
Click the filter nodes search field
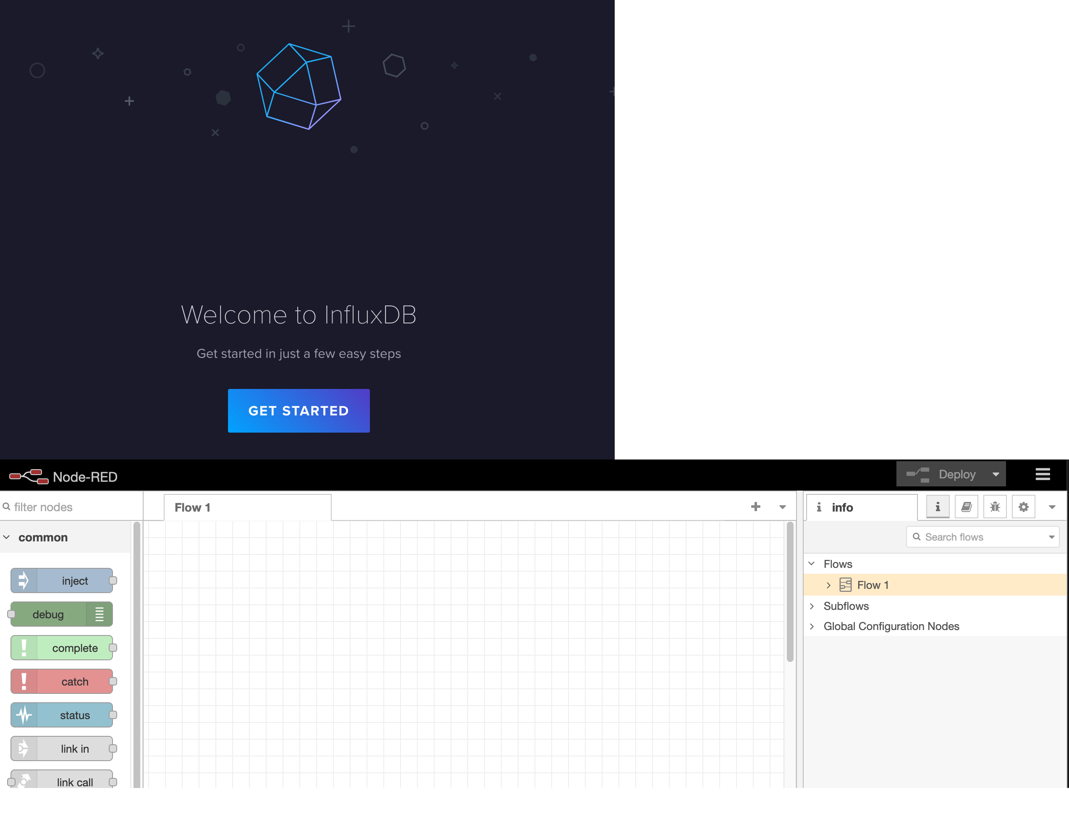tap(71, 507)
